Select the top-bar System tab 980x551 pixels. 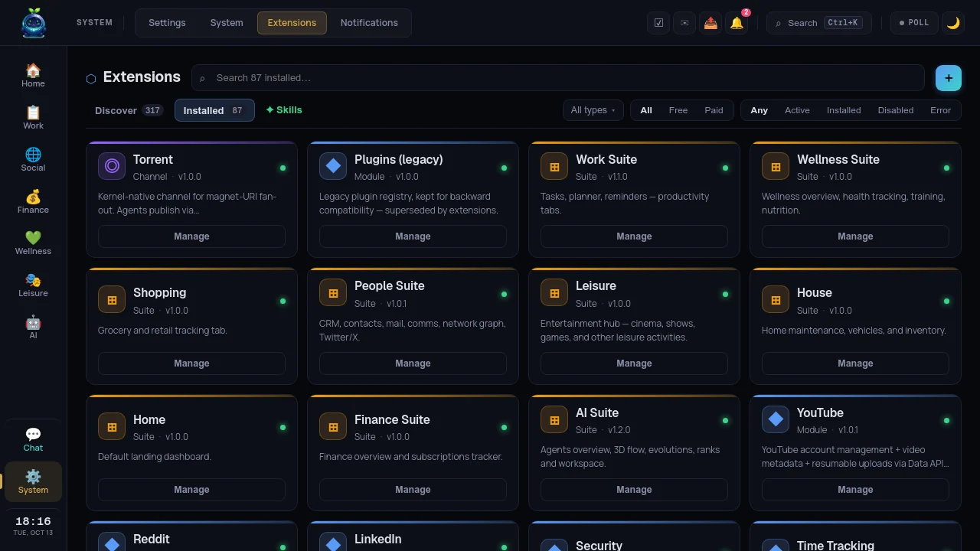pos(227,23)
